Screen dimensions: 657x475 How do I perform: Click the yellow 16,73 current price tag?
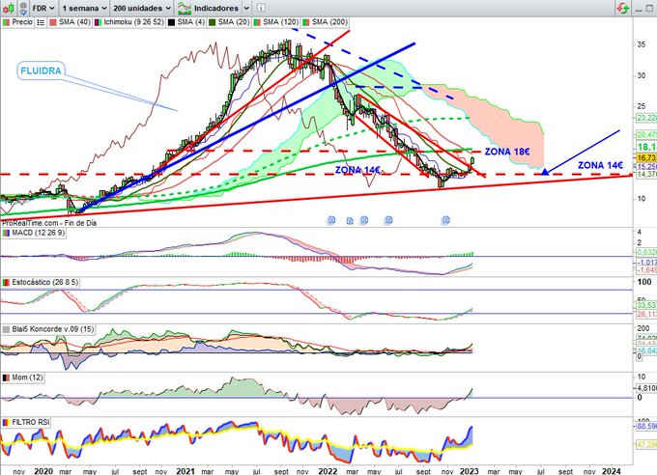click(x=646, y=158)
